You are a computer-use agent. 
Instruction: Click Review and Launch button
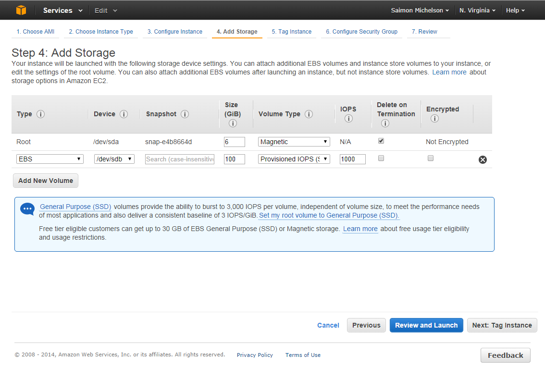click(x=426, y=325)
